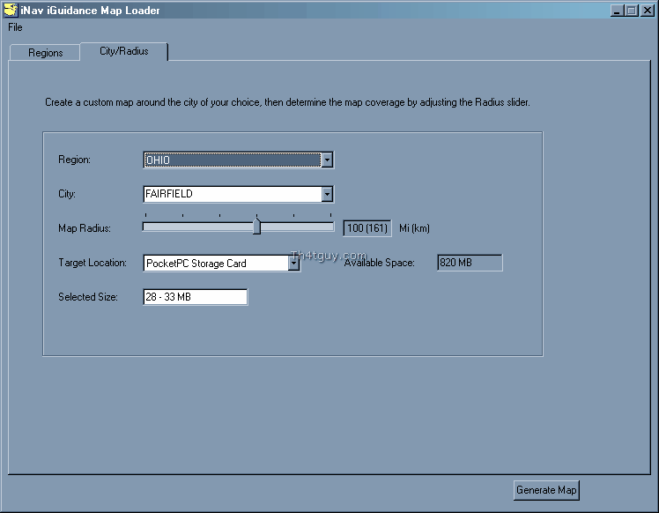
Task: Click the Selected Size 28 - 33 MB field
Action: pos(195,297)
